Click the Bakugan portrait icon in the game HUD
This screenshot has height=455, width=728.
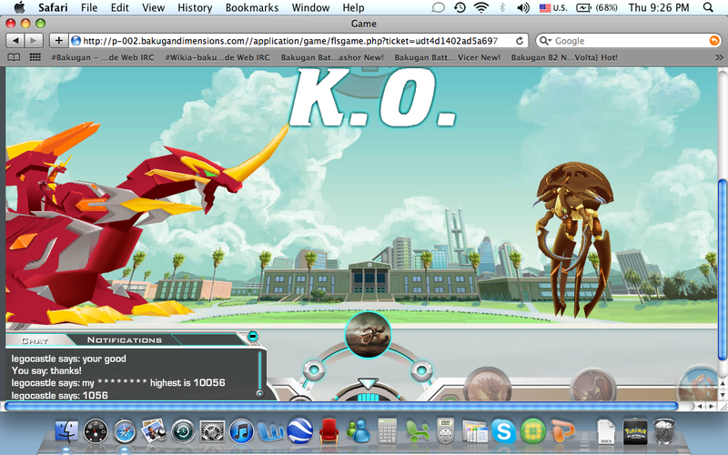pos(368,334)
